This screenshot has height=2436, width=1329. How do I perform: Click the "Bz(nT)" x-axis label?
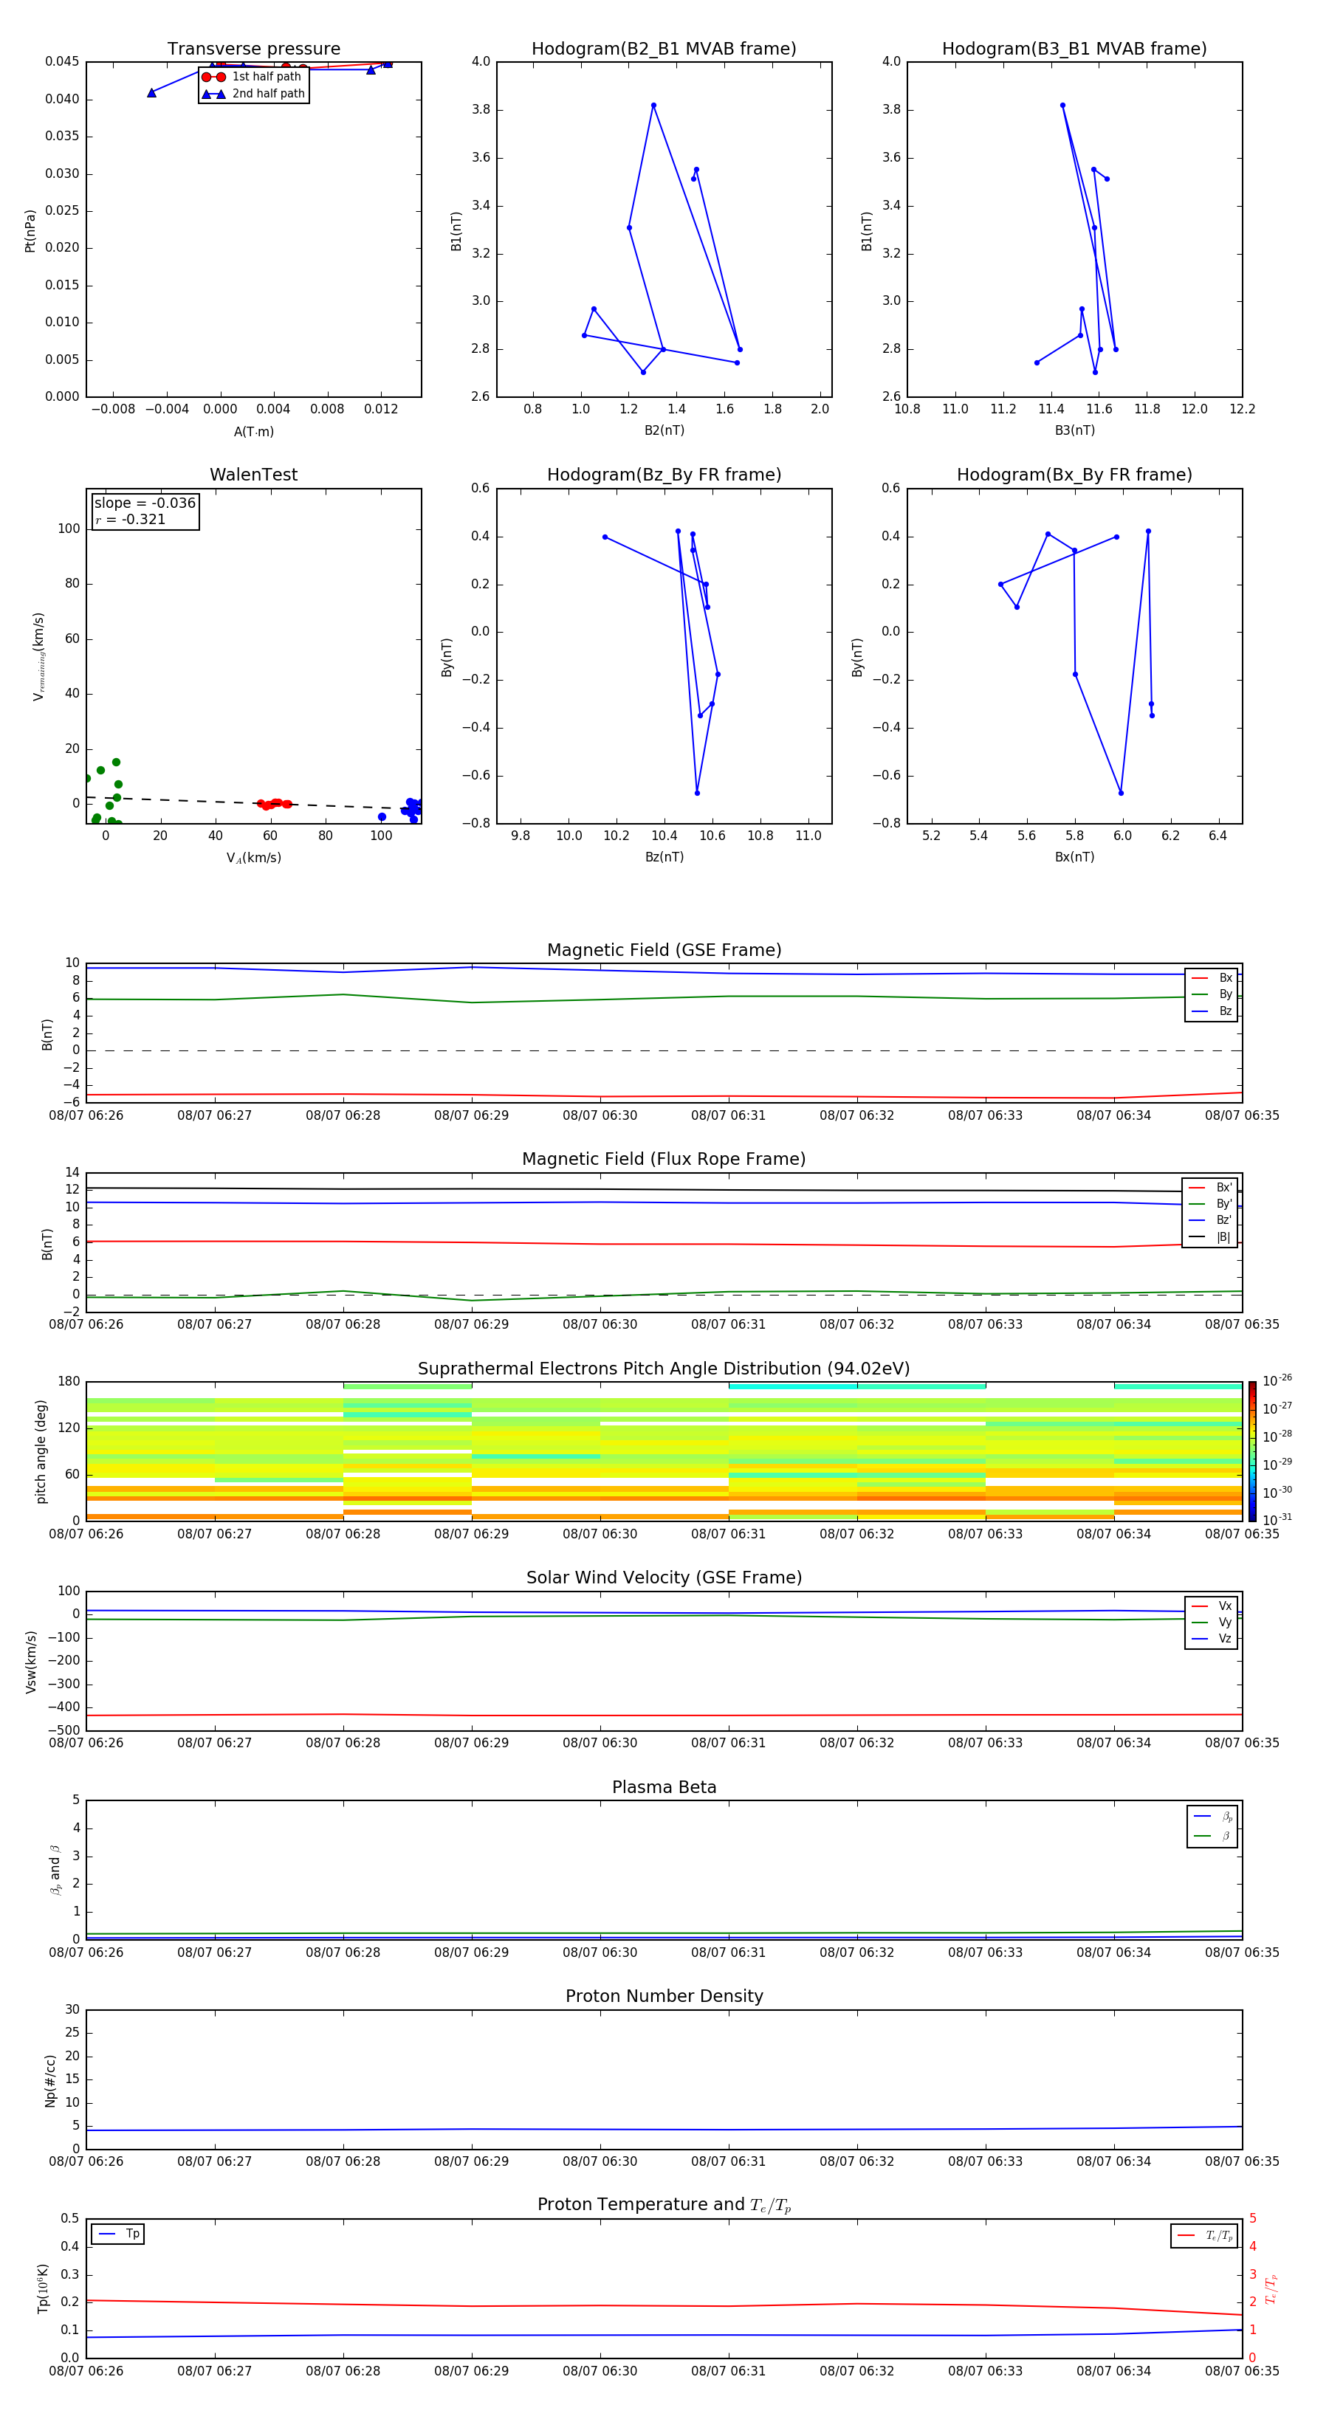[664, 858]
